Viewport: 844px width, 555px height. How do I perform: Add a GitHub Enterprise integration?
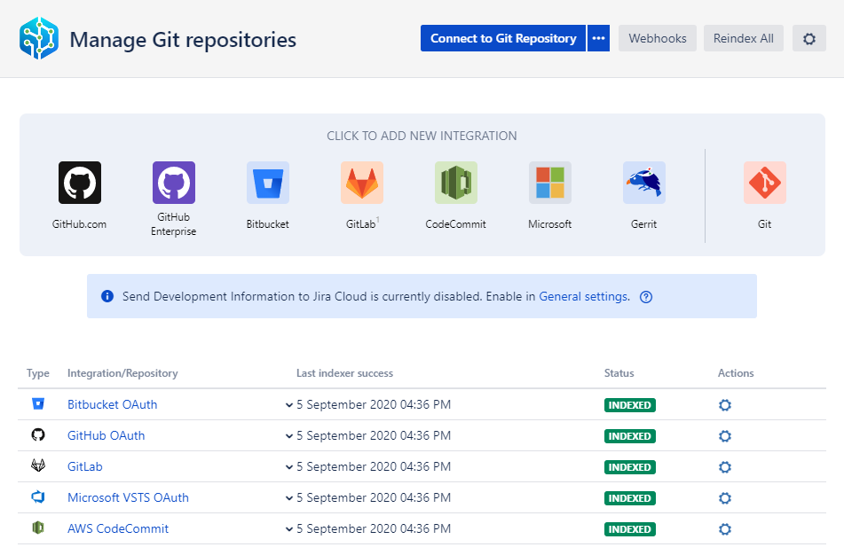pos(174,183)
